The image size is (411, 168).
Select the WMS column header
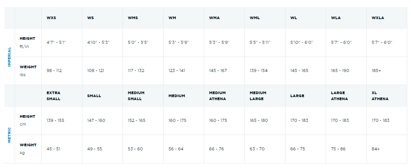133,18
